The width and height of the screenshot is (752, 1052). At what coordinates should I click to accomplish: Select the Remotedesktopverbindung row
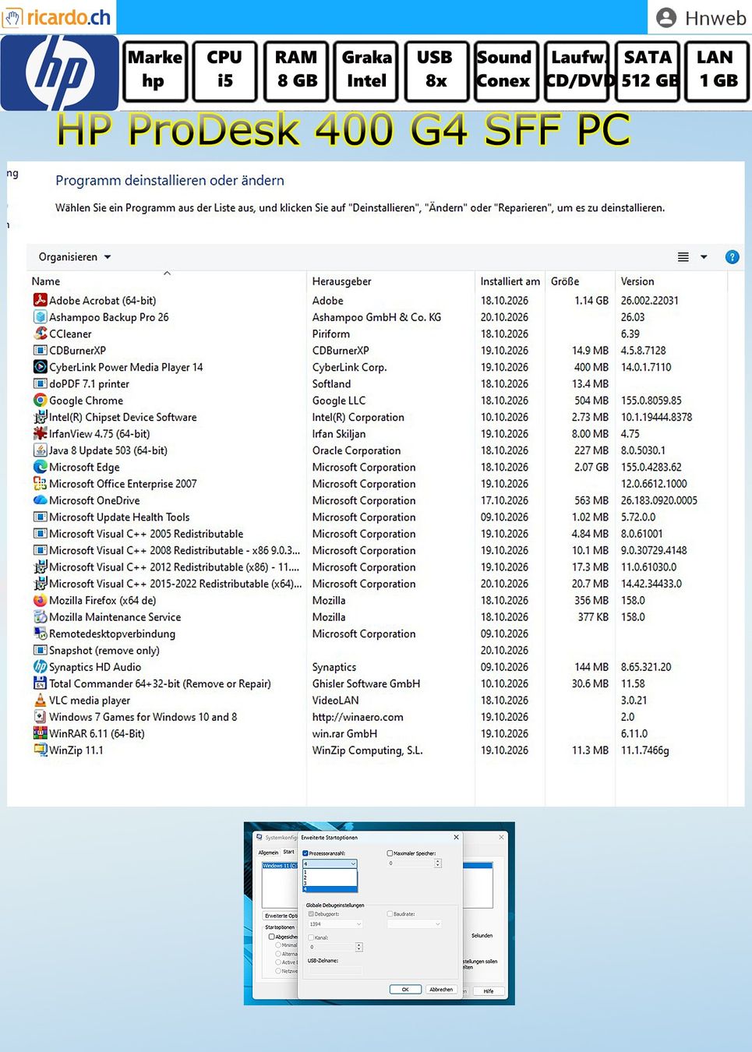379,634
